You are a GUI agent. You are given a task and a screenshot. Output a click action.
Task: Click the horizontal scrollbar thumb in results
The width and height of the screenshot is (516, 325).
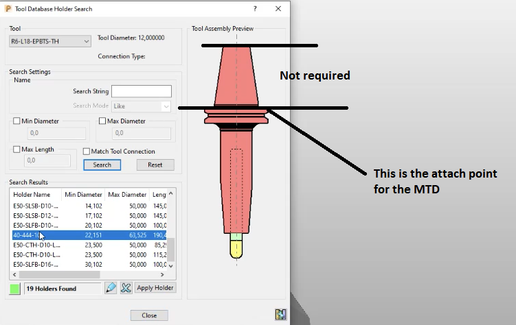click(x=59, y=274)
